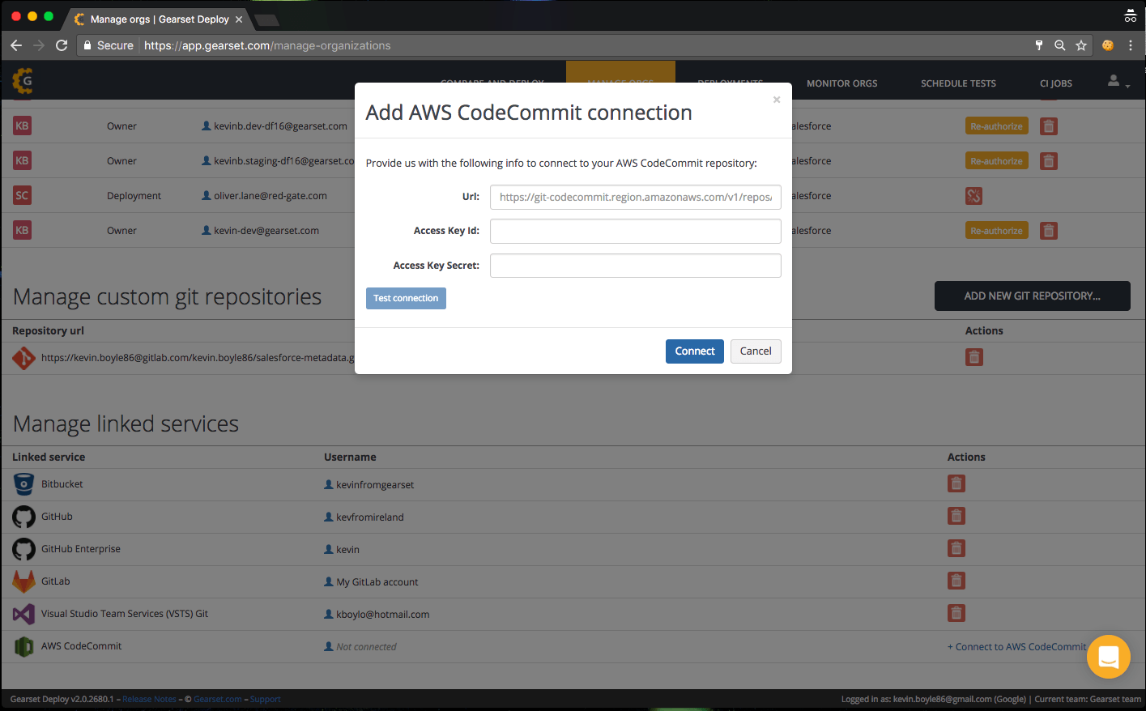
Task: Open the Schedule Tests tab
Action: click(x=958, y=83)
